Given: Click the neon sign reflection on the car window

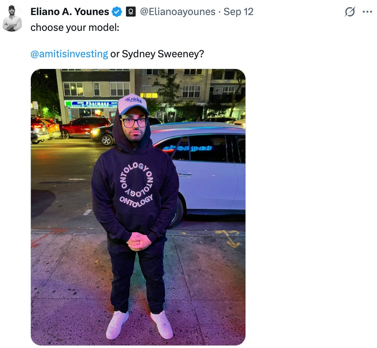Looking at the screenshot, I should pyautogui.click(x=187, y=148).
